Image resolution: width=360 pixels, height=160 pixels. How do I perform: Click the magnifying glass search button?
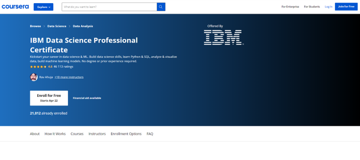pos(161,7)
